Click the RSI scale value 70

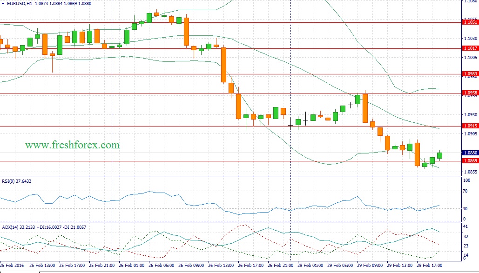click(466, 191)
